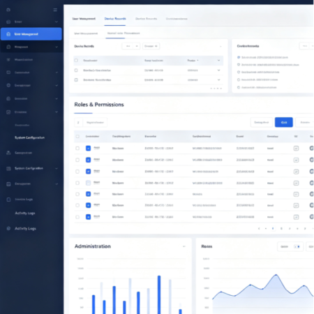
Task: Tick the checkbox of the first Roles row
Action: pyautogui.click(x=77, y=148)
